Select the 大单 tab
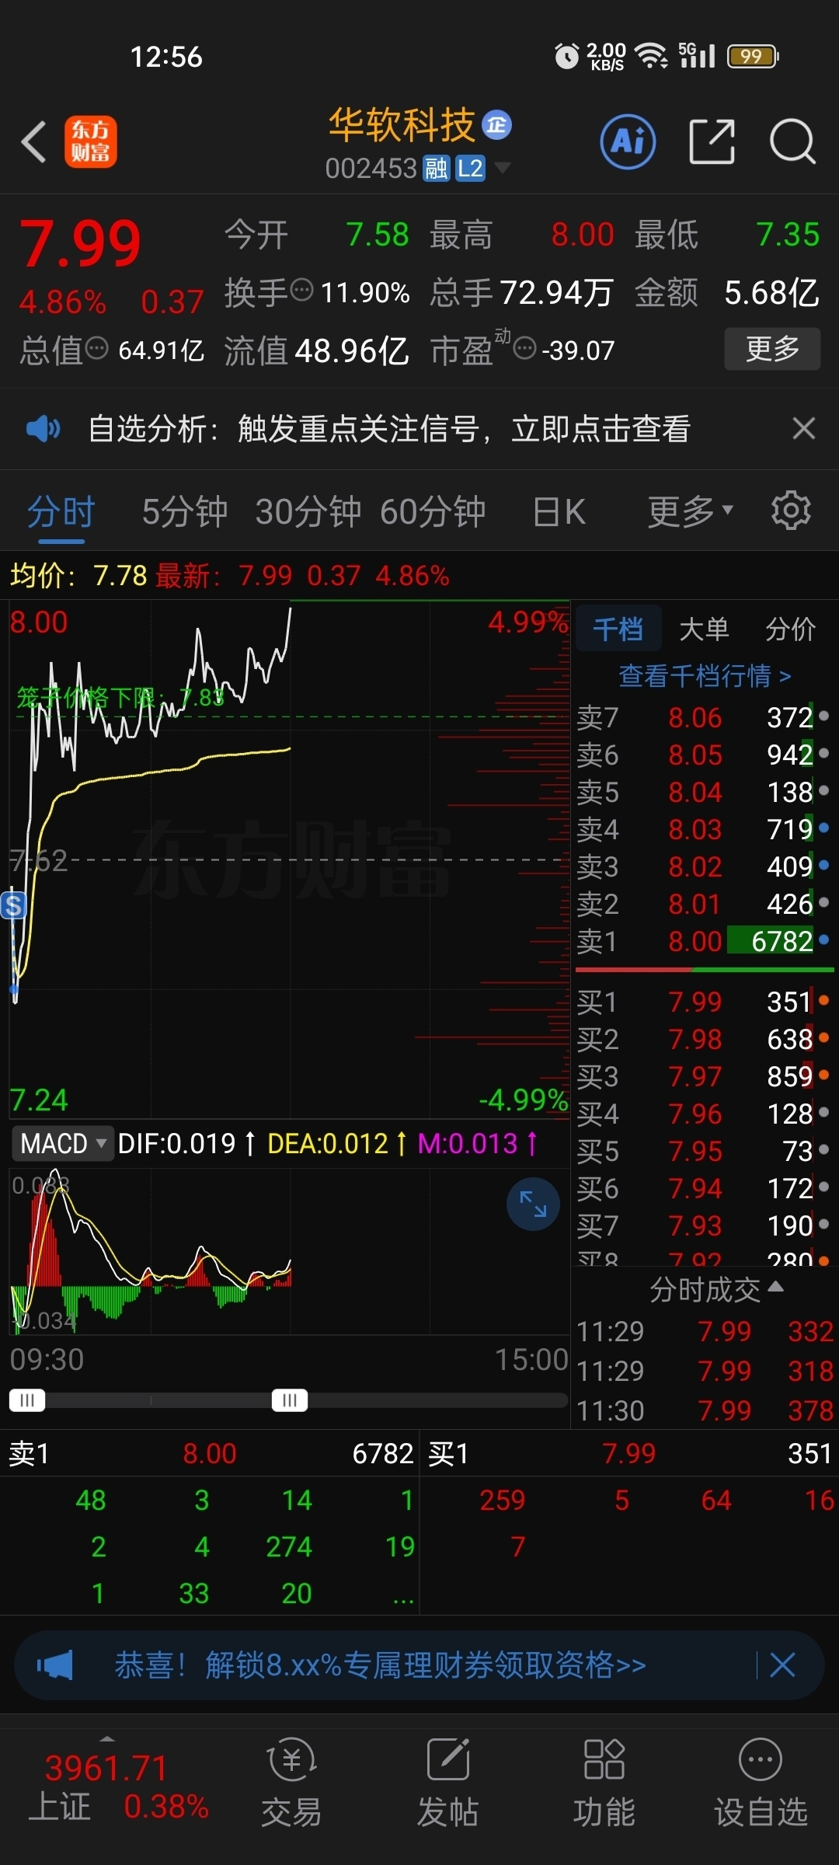 click(x=705, y=628)
